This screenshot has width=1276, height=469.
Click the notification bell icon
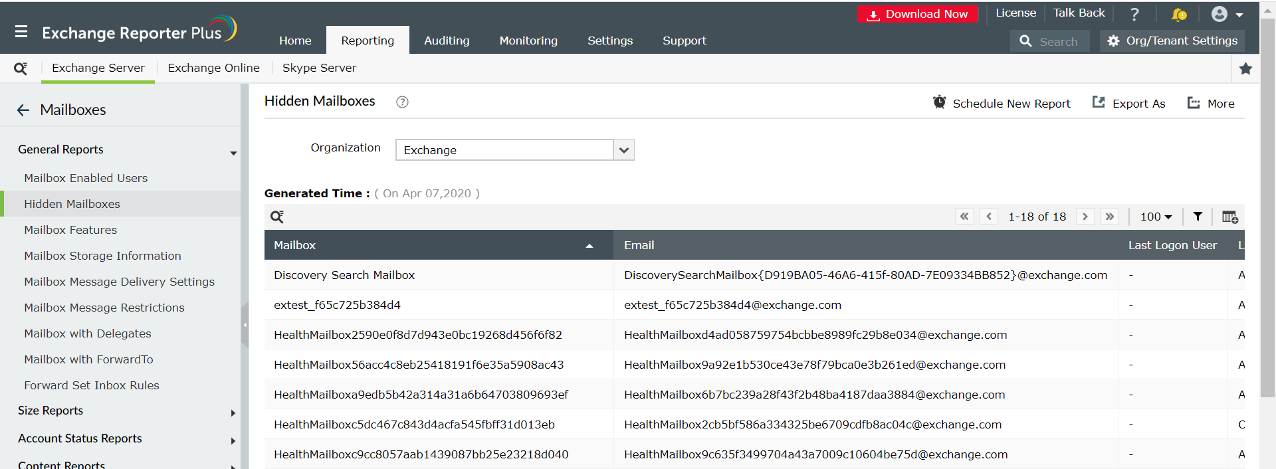point(1179,14)
